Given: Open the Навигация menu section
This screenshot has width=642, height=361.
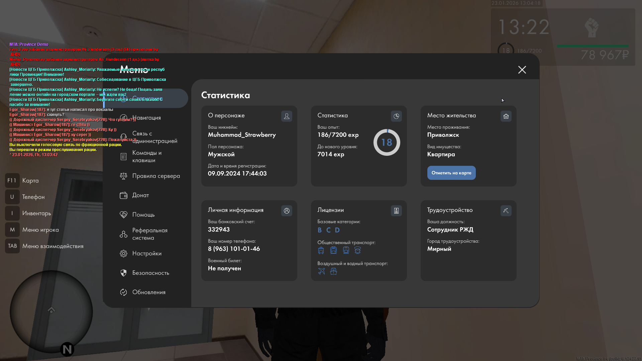Looking at the screenshot, I should tap(146, 118).
